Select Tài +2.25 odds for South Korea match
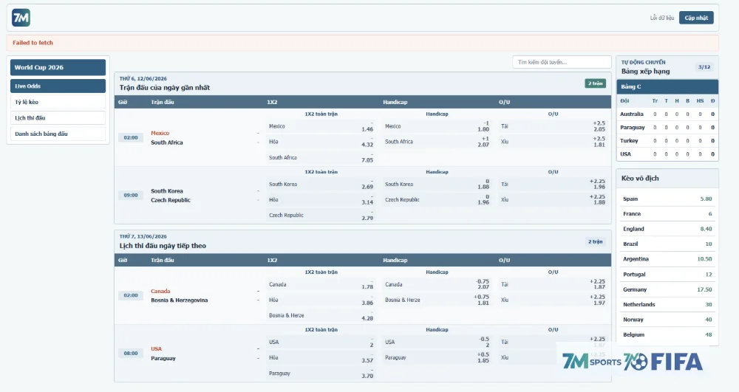This screenshot has width=739, height=392. coord(553,185)
